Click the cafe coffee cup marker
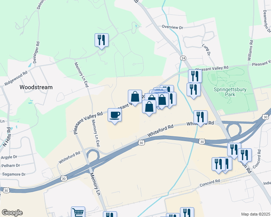 [114, 116]
